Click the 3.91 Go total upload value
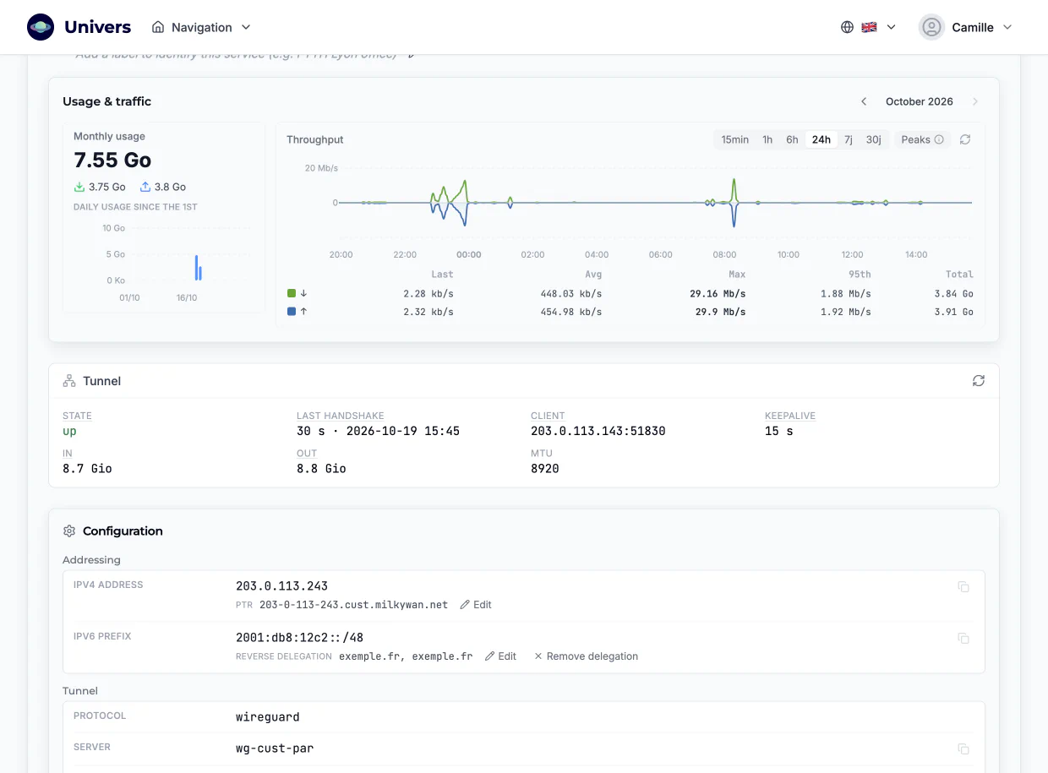This screenshot has height=773, width=1048. [x=954, y=312]
